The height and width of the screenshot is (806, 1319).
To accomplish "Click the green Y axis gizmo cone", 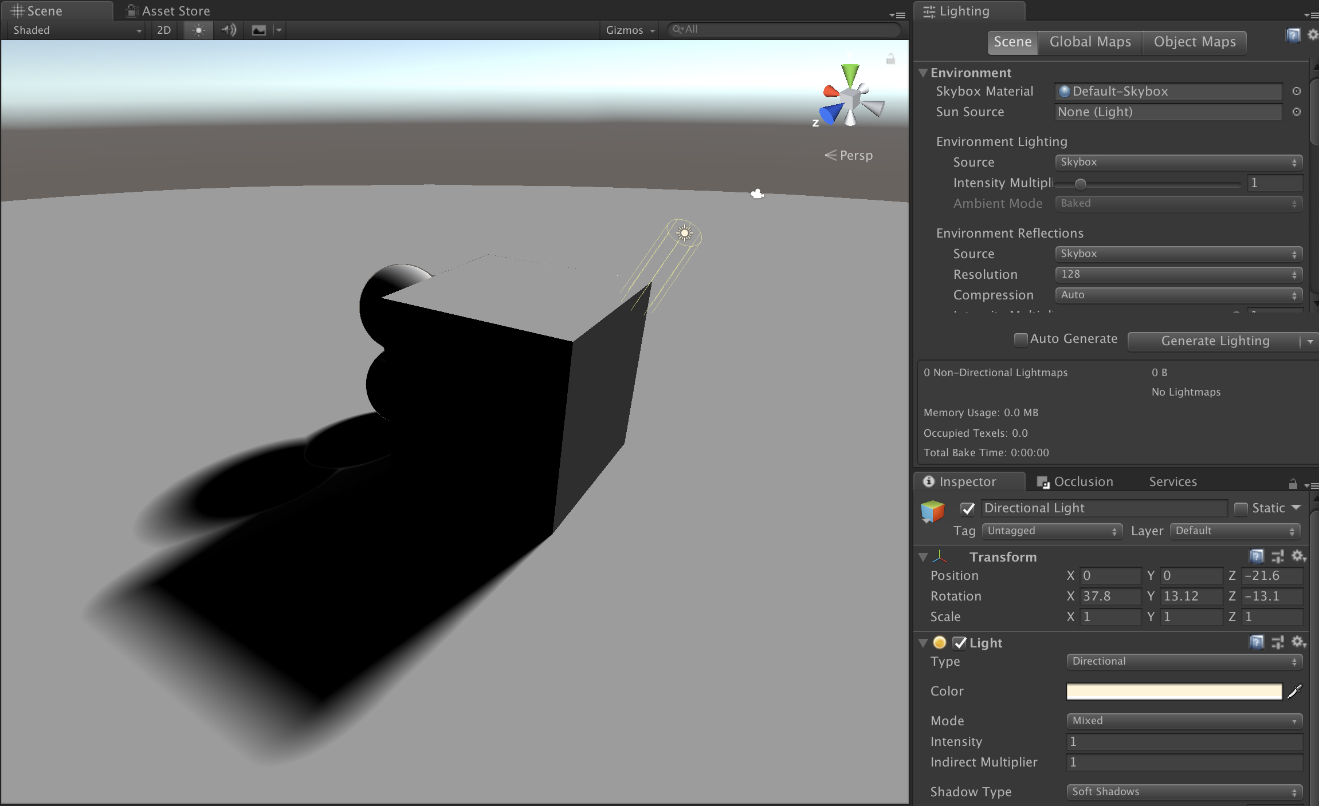I will (850, 74).
